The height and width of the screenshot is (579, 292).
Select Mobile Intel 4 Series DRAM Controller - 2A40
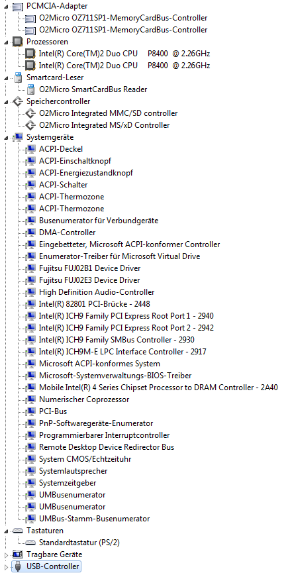[x=158, y=388]
